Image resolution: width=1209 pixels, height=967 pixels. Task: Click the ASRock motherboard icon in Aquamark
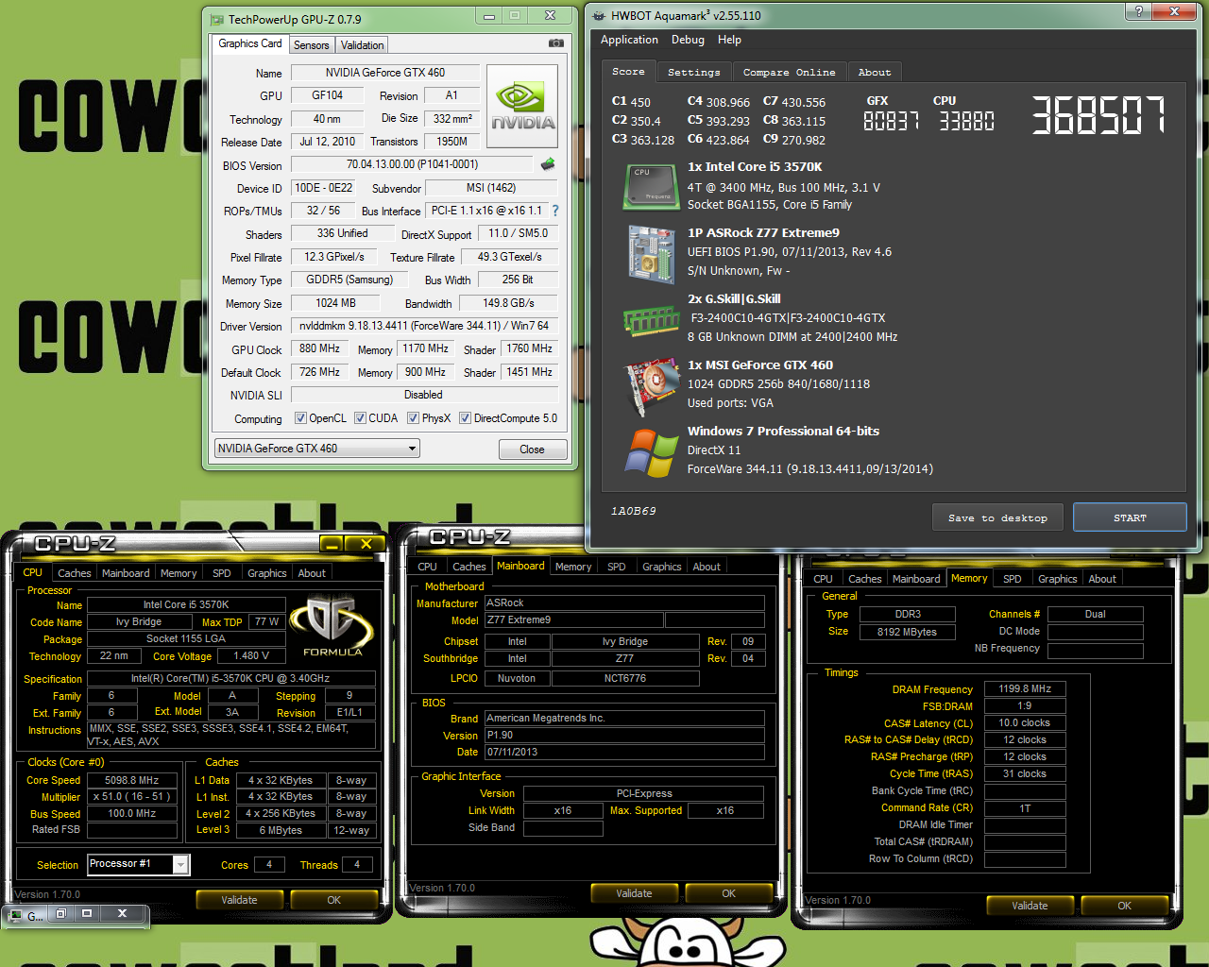coord(651,253)
